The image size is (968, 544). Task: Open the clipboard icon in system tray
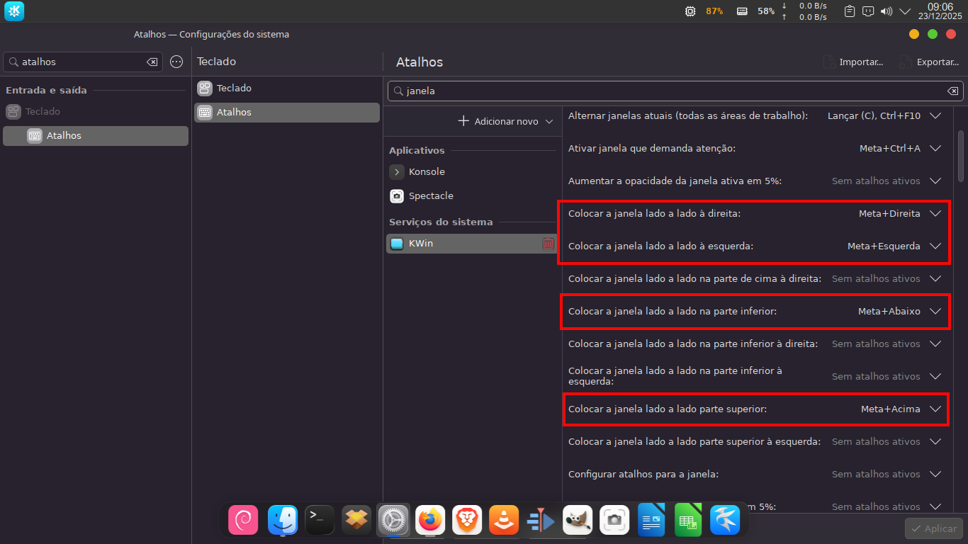tap(850, 11)
